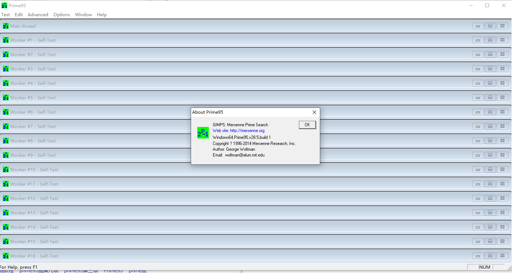512x273 pixels.
Task: Close the Worker #12 window
Action: coord(502,198)
